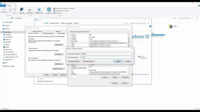
Task: Click Desinstalar o cambiar un programa
Action: coord(64,8)
